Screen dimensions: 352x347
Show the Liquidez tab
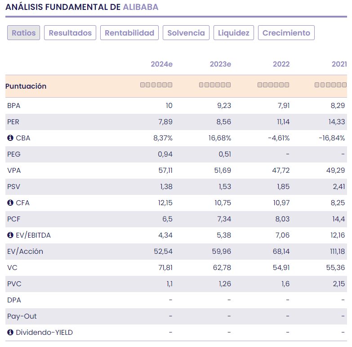[234, 33]
